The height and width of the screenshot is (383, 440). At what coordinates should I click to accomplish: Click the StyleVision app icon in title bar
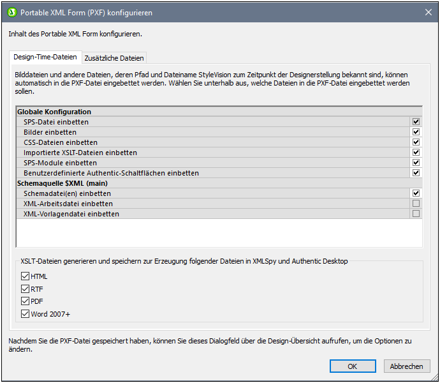[x=11, y=12]
